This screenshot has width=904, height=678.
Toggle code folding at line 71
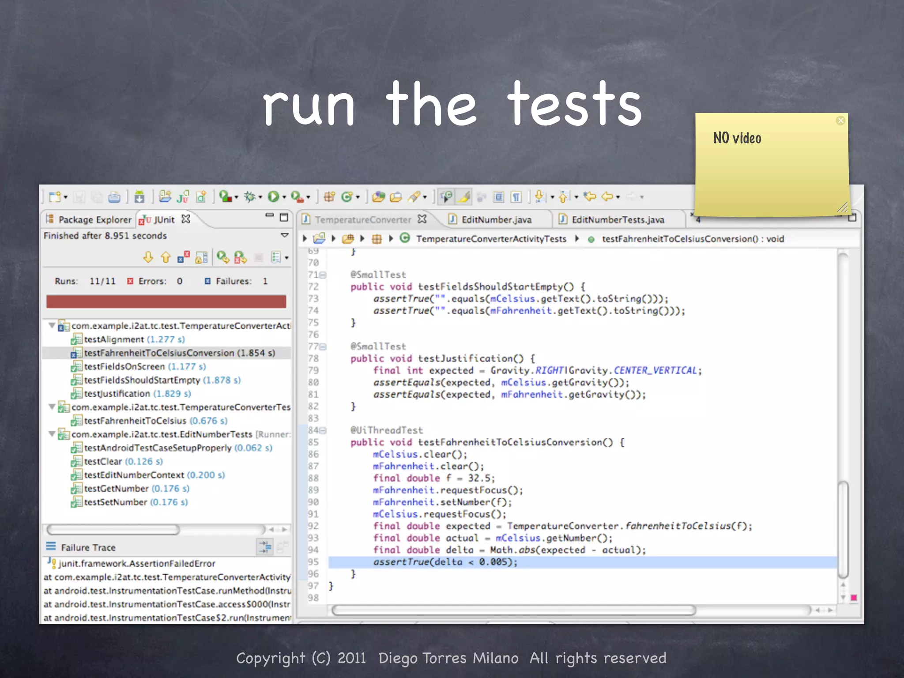point(323,275)
